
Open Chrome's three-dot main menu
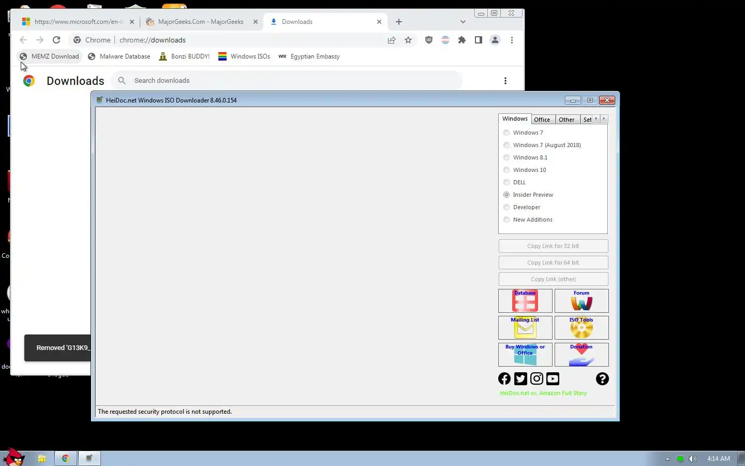pos(512,40)
